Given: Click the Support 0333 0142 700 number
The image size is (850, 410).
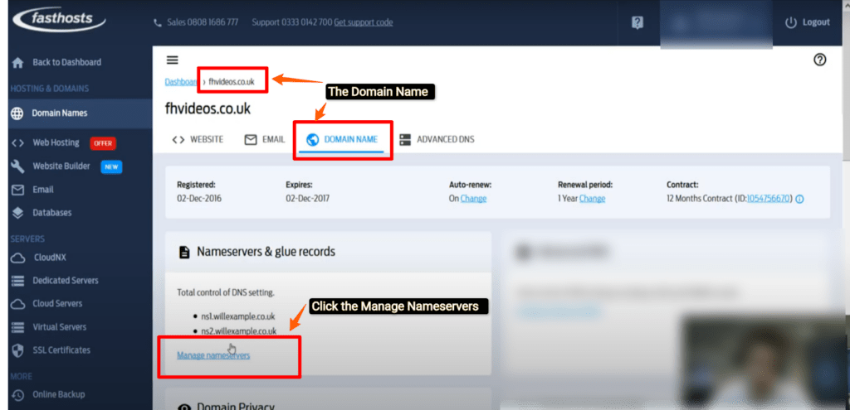Looking at the screenshot, I should [292, 22].
